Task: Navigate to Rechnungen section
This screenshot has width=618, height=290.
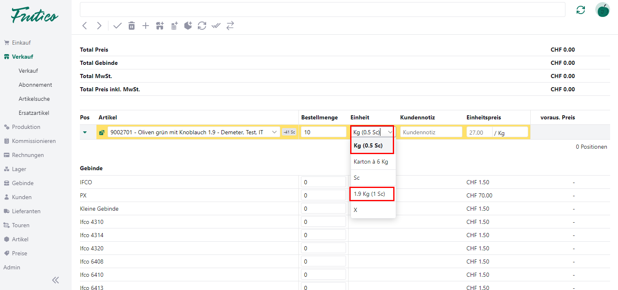Action: point(28,155)
